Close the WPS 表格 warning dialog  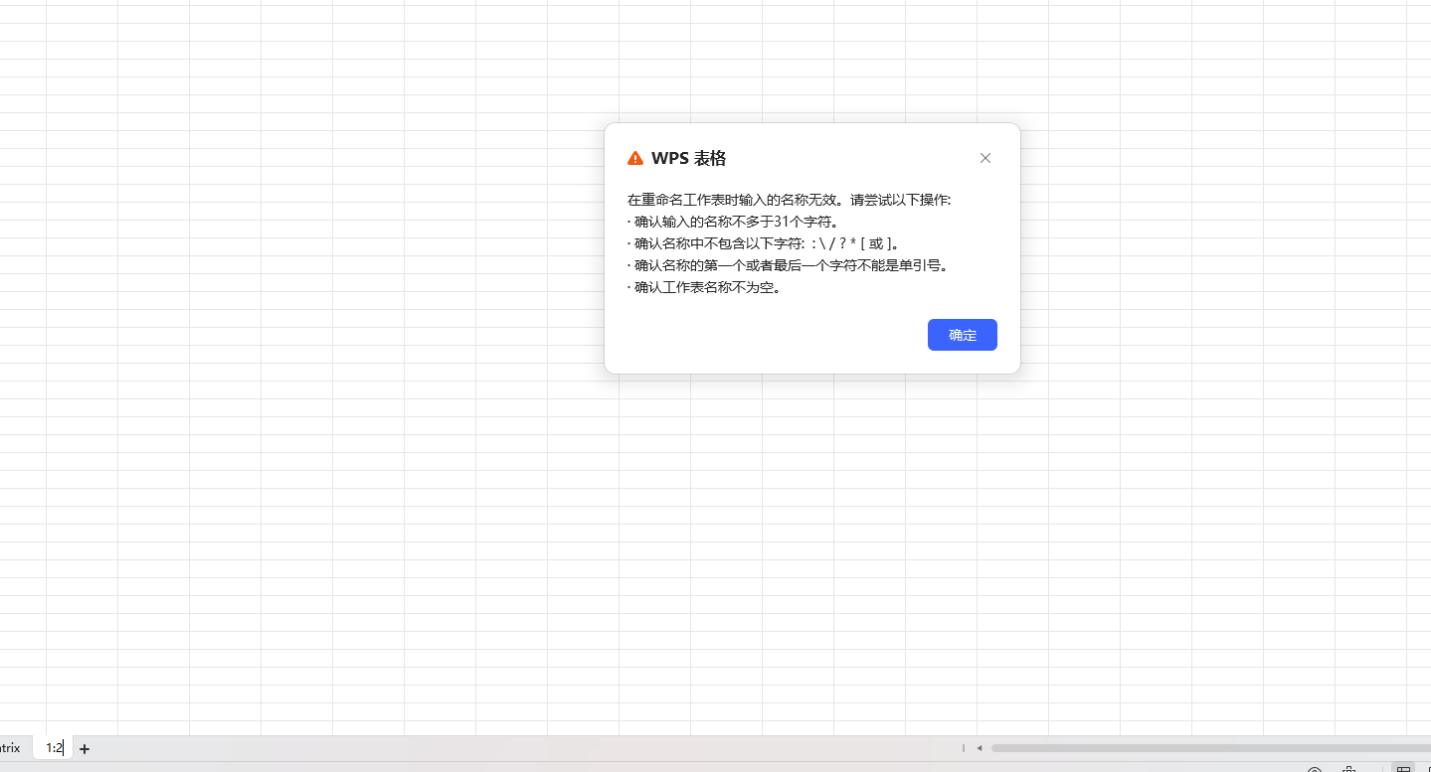tap(984, 158)
